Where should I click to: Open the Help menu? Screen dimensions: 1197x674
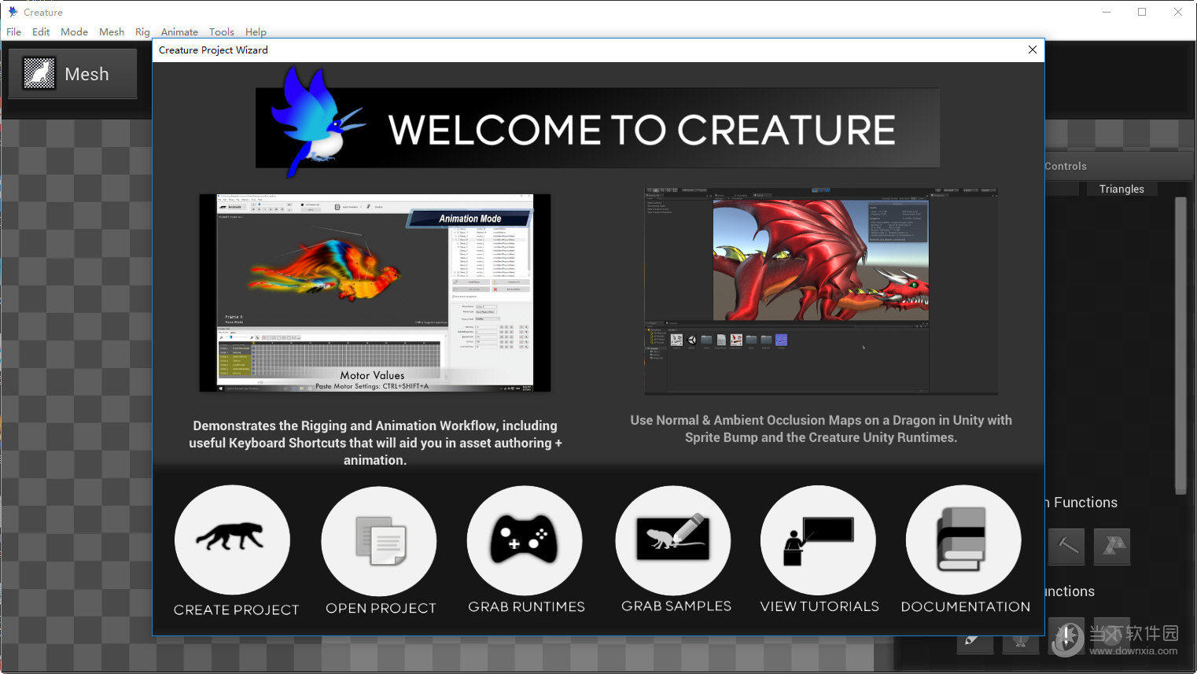[x=256, y=31]
